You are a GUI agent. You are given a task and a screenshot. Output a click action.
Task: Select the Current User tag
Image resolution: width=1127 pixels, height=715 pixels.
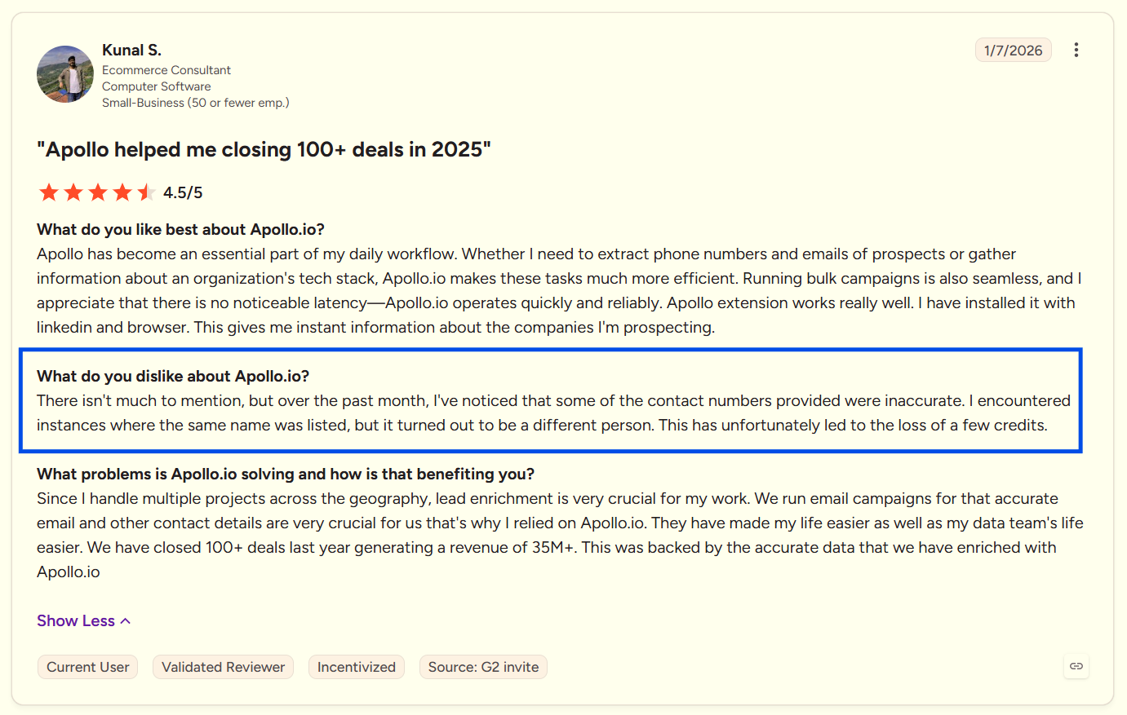click(88, 667)
